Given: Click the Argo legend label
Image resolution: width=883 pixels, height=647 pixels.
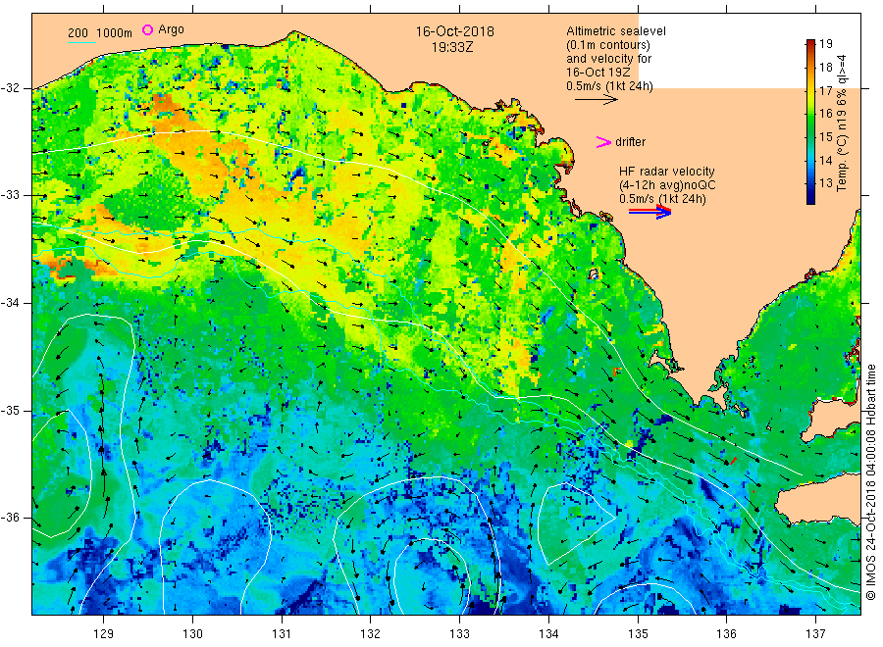Looking at the screenshot, I should tap(171, 29).
